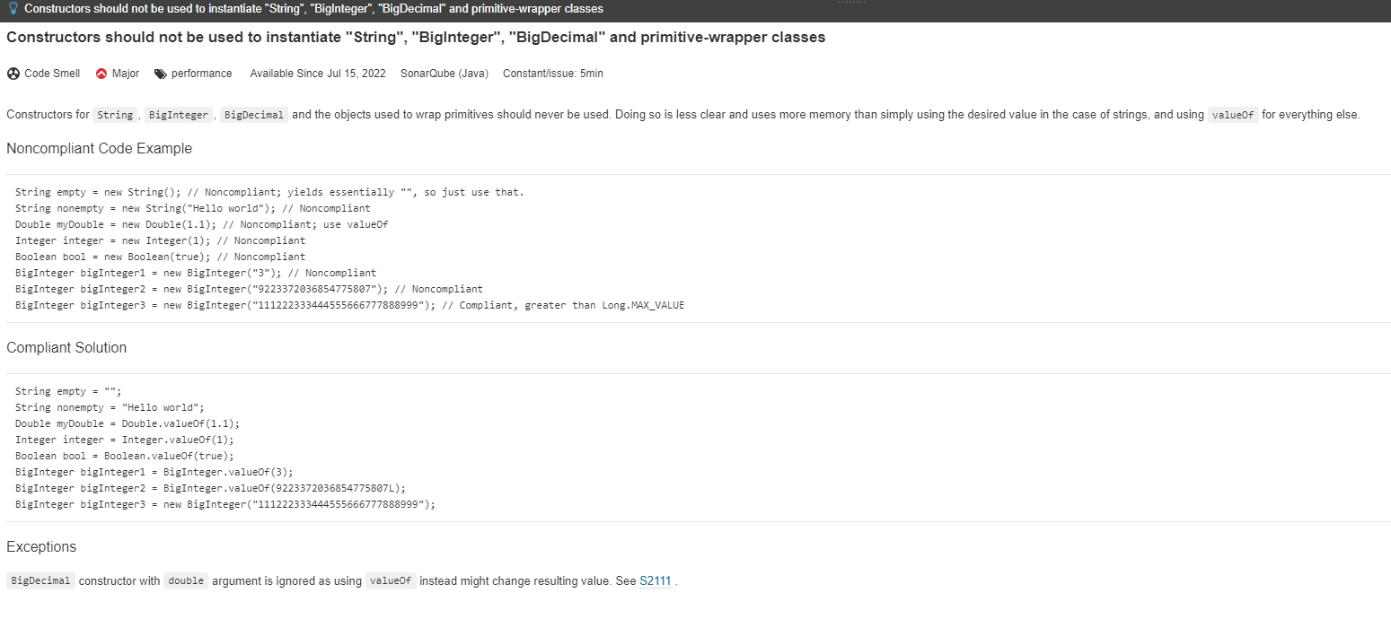Click the double code chip in Exceptions
Screen dimensions: 1391x619
point(186,580)
